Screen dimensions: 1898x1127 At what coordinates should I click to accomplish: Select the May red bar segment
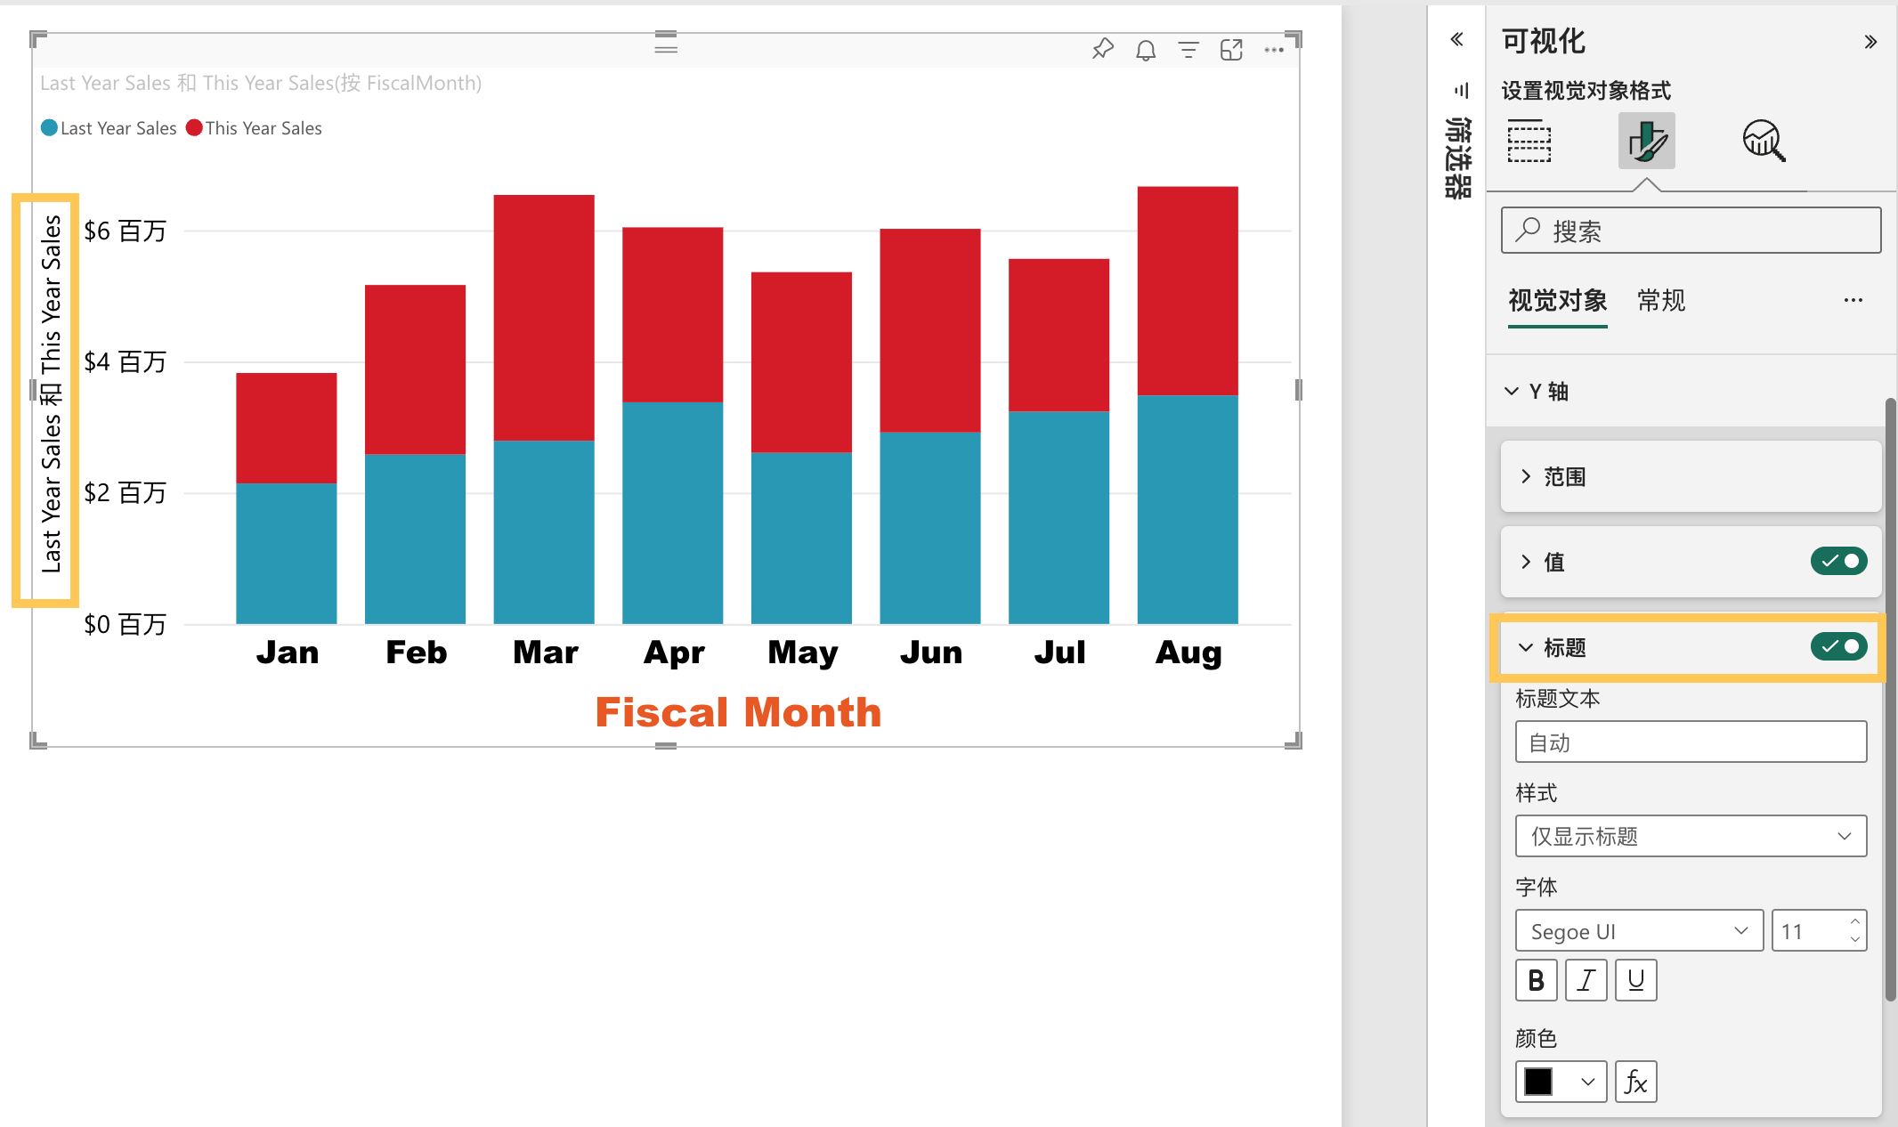click(x=801, y=362)
